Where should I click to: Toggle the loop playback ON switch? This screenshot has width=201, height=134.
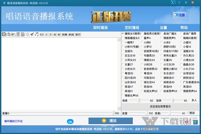pos(70,122)
